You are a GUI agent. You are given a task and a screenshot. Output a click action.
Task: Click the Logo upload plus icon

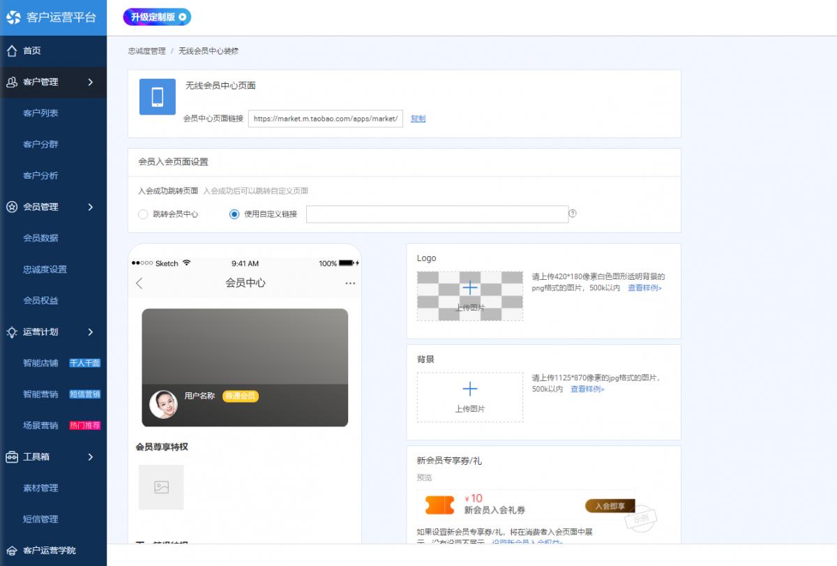click(469, 288)
